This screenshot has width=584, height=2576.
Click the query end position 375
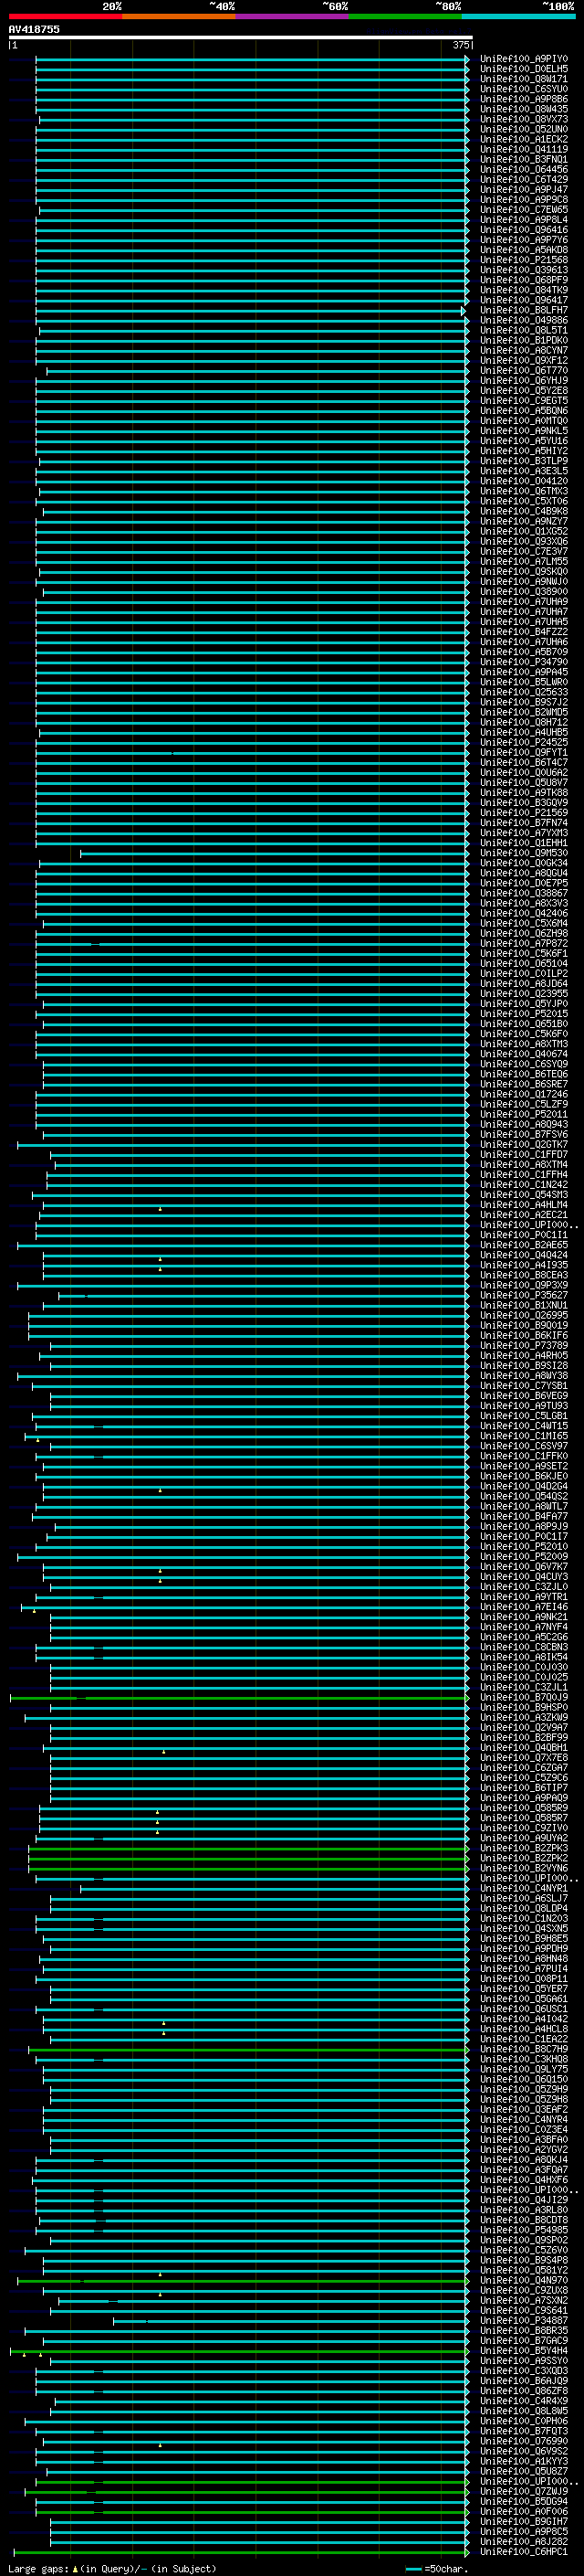pos(460,45)
